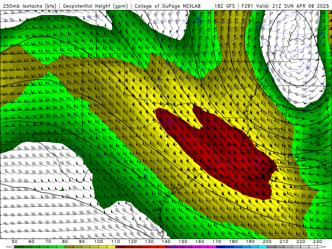332x249 pixels.
Task: Click the 'College of DuPage NEXLAB' credit text
Action: tap(168, 6)
